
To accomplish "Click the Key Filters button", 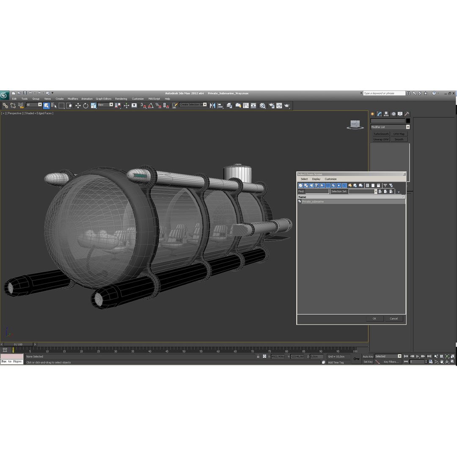I will pyautogui.click(x=391, y=362).
